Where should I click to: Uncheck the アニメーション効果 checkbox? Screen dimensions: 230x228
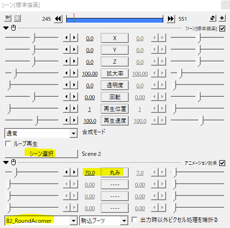[x=222, y=163]
